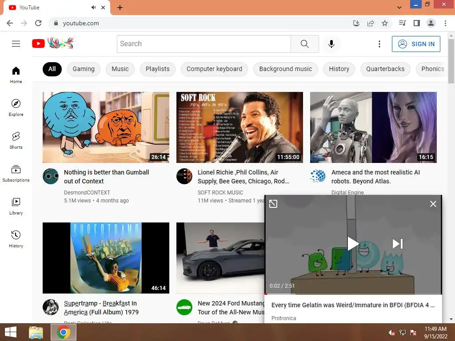Open 'Lionel Richie, Phil Collins' video title
Viewport: 455px width, 341px height.
click(x=243, y=177)
